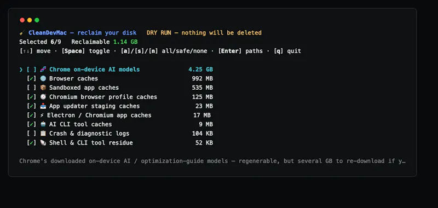
Task: Click the lightning icon for Electron app caches
Action: (x=42, y=115)
